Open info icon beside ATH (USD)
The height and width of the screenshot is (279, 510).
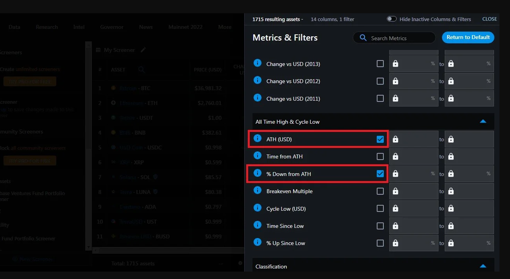coord(257,139)
